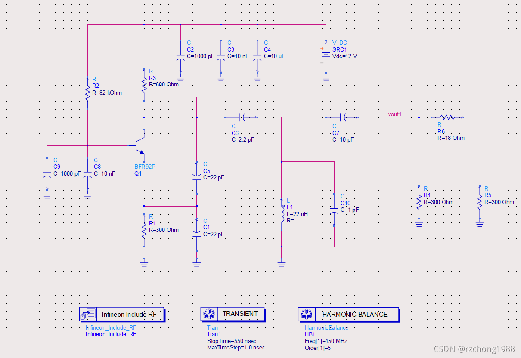Select capacitor C9 symbol (1000 pF)
The image size is (521, 358).
tap(47, 174)
